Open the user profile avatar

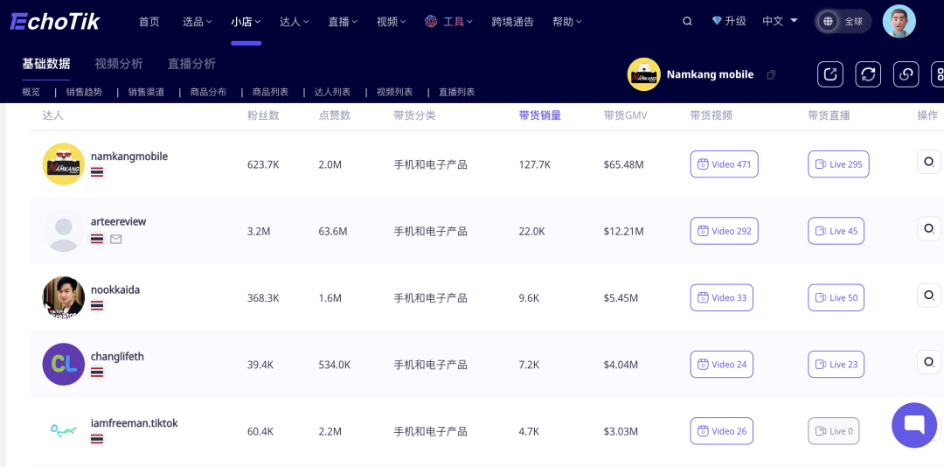[899, 22]
